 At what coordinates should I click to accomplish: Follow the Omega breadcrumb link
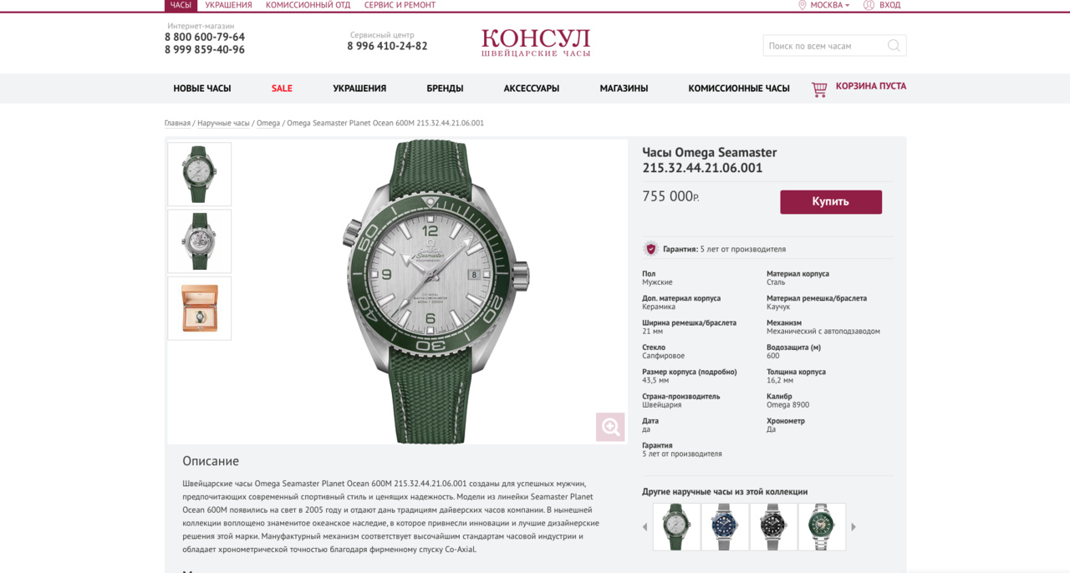click(x=268, y=123)
